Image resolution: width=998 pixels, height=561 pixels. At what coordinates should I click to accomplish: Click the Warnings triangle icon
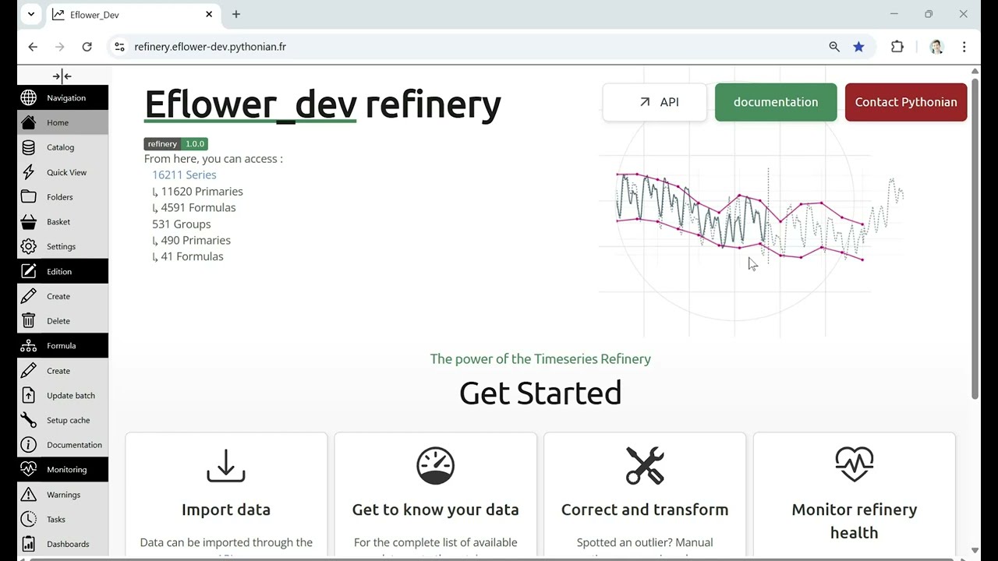(29, 494)
